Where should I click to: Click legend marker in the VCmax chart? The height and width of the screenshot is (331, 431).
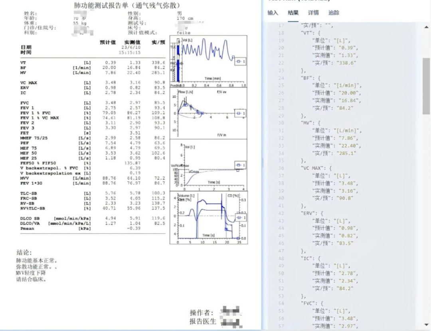[x=239, y=165]
